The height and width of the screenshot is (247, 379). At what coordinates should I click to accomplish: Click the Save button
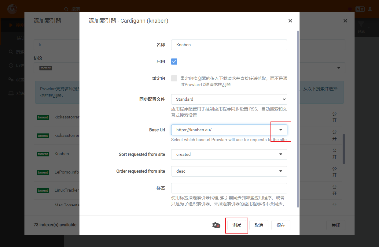pos(281,225)
